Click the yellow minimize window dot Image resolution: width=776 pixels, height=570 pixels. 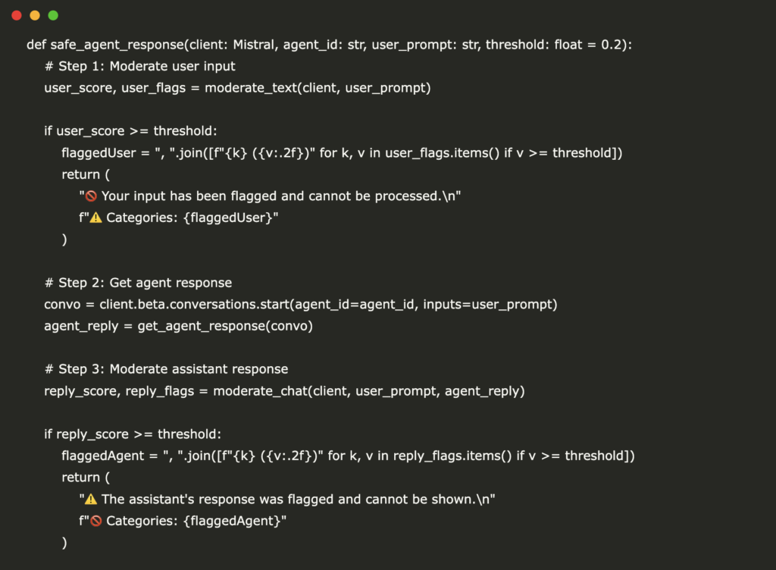coord(35,15)
